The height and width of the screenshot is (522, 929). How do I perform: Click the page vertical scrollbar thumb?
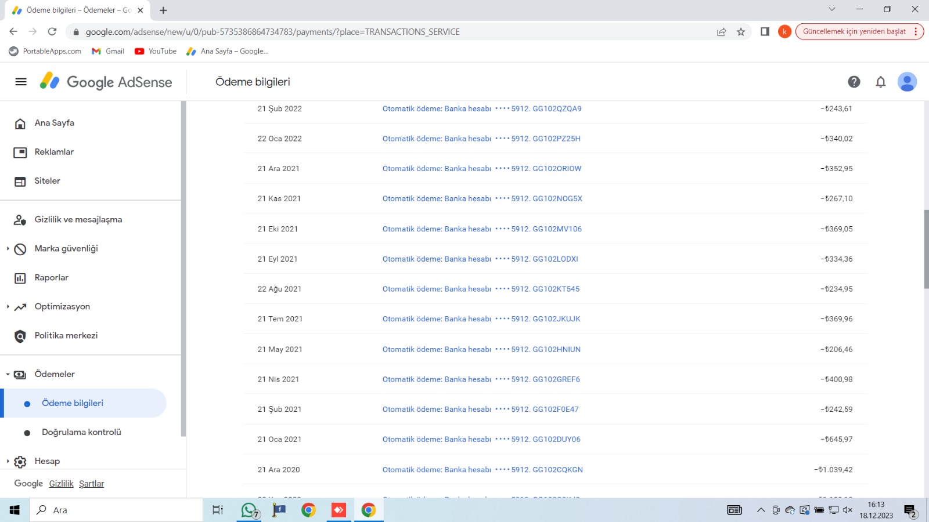(x=926, y=249)
